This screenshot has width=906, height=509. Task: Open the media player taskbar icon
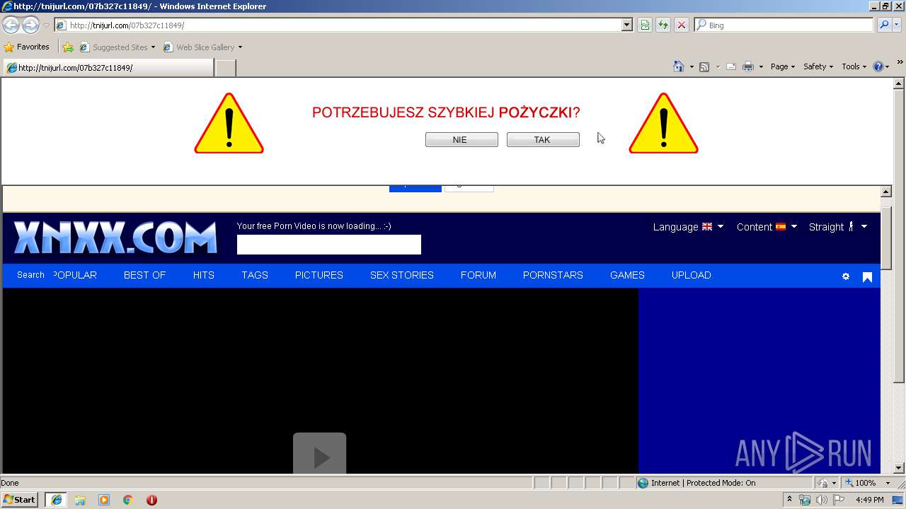click(104, 500)
